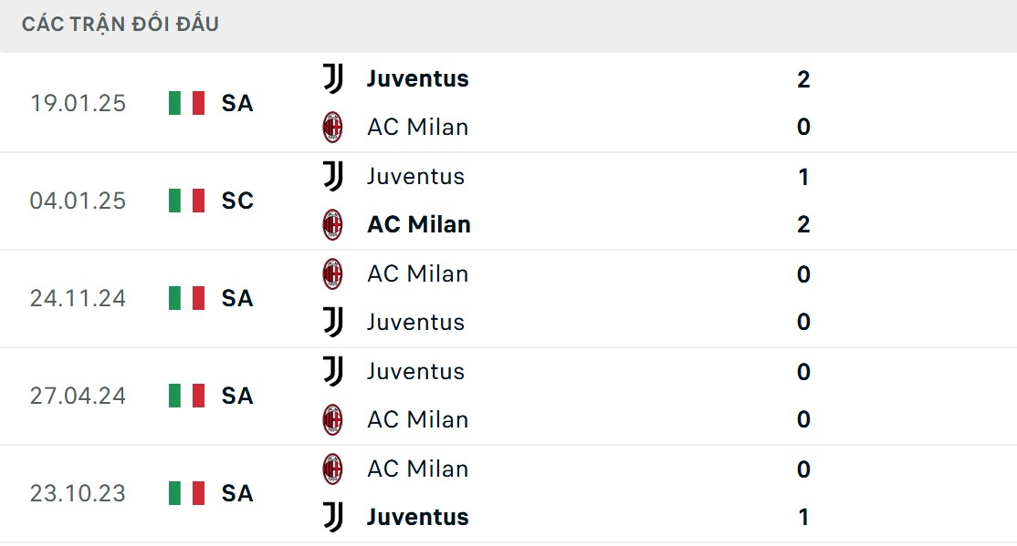This screenshot has width=1017, height=546.
Task: Click Italy flag beside 19.01.25 match
Action: pos(186,103)
